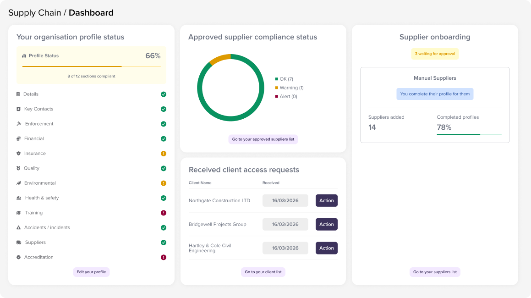Click the Training graduation cap icon
Screen dimensions: 531x298
coord(19,213)
